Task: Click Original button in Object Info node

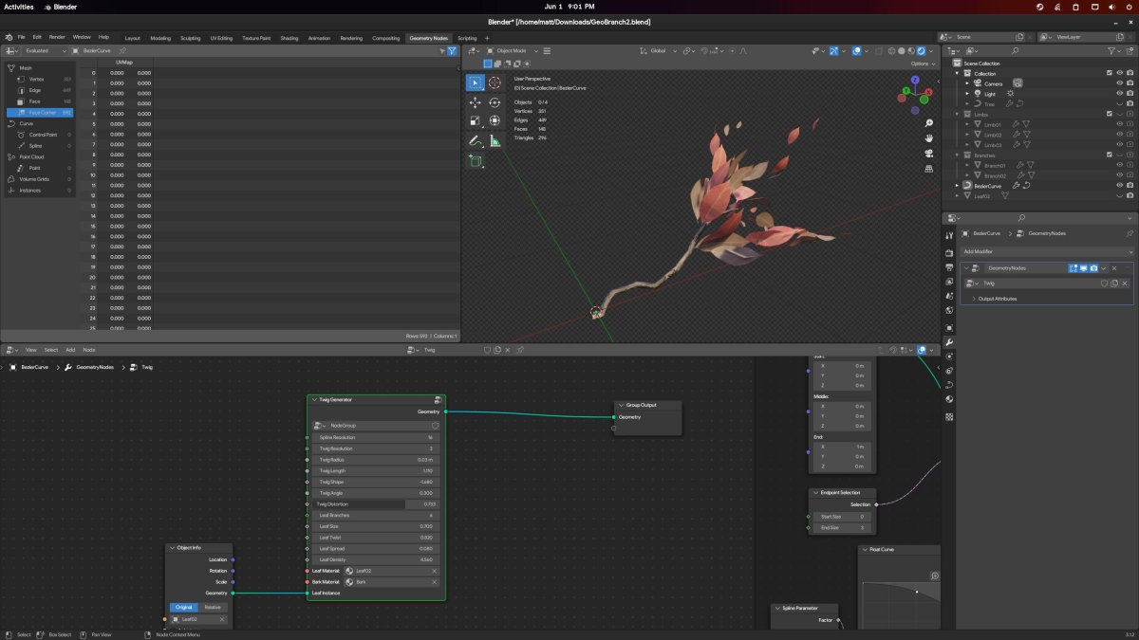Action: pos(184,607)
